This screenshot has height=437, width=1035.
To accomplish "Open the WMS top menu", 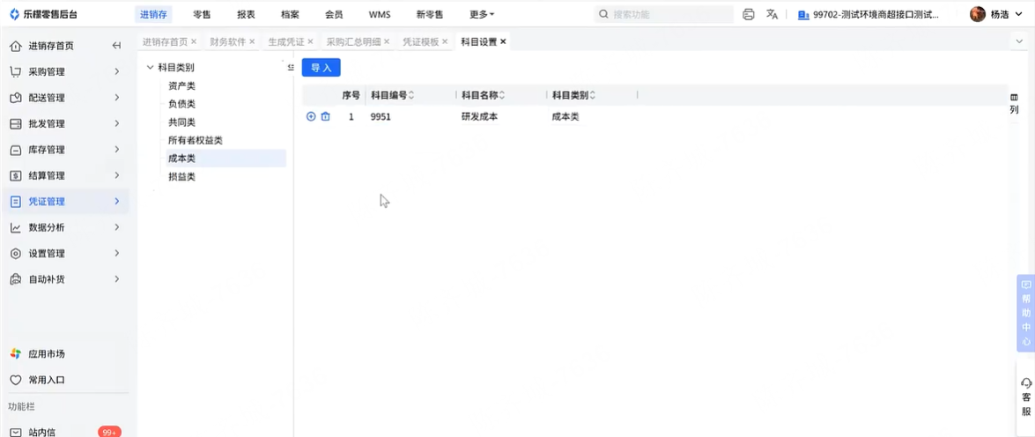I will (380, 14).
